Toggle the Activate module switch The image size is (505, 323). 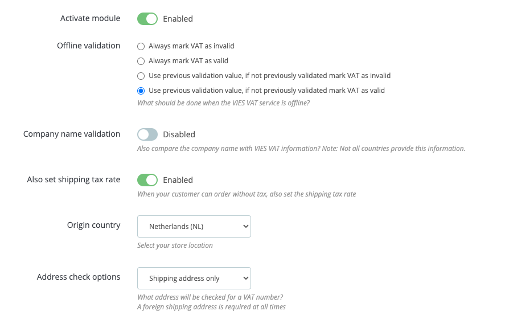click(147, 19)
